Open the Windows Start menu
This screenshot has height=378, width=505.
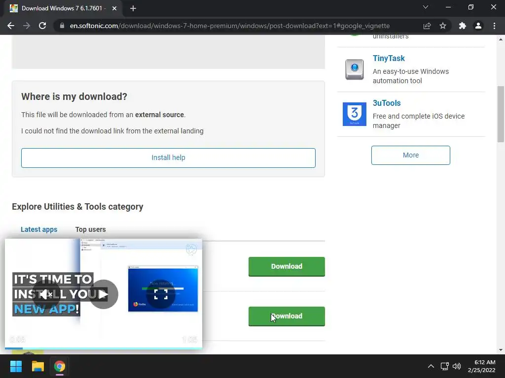click(x=16, y=366)
